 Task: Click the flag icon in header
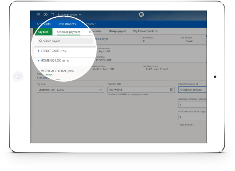tap(53, 15)
